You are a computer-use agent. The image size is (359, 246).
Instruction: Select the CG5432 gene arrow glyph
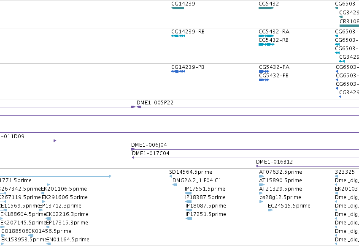click(266, 8)
